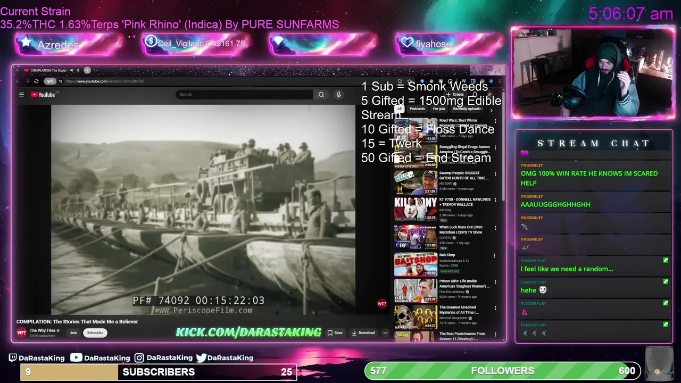
Task: Open options for Greatest Unsolved Mysteries video
Action: pyautogui.click(x=495, y=308)
